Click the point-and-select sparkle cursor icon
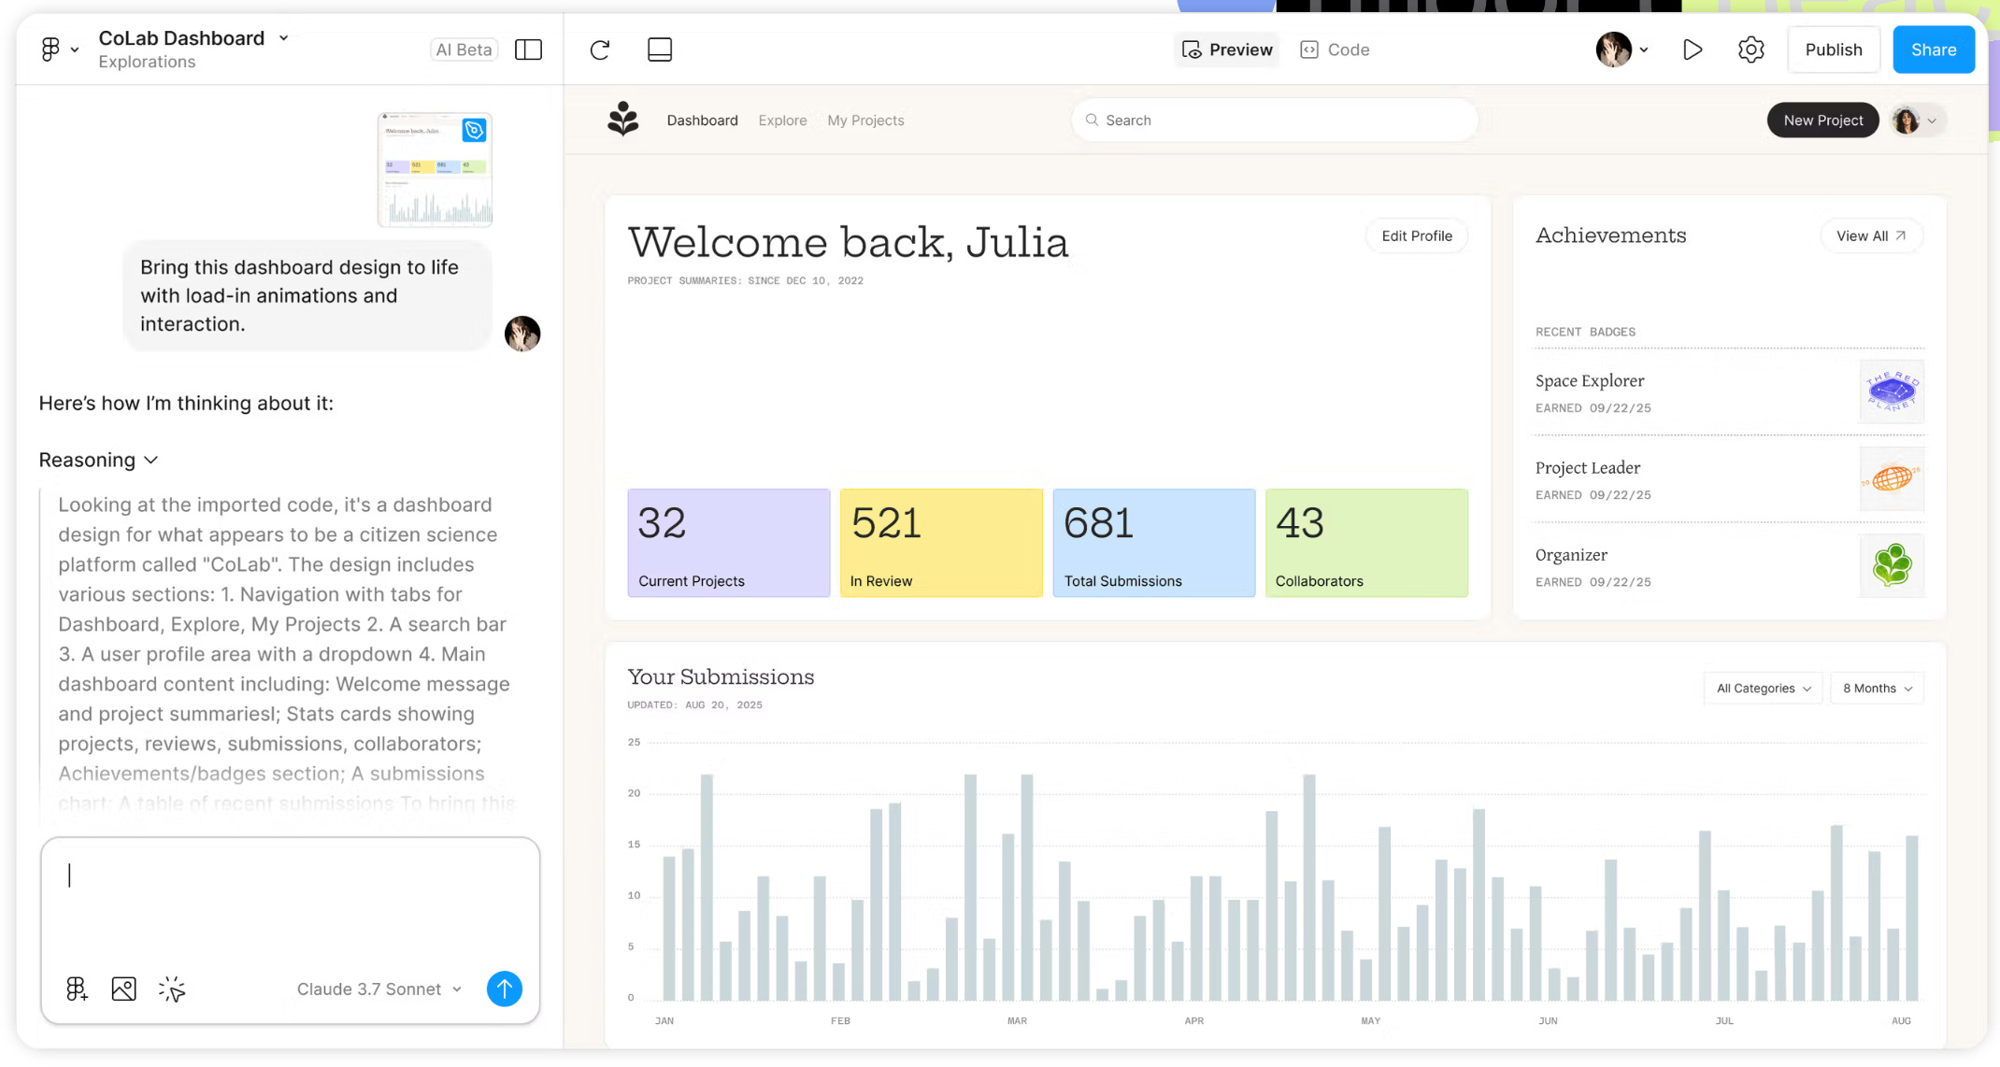The image size is (2000, 1067). [172, 989]
